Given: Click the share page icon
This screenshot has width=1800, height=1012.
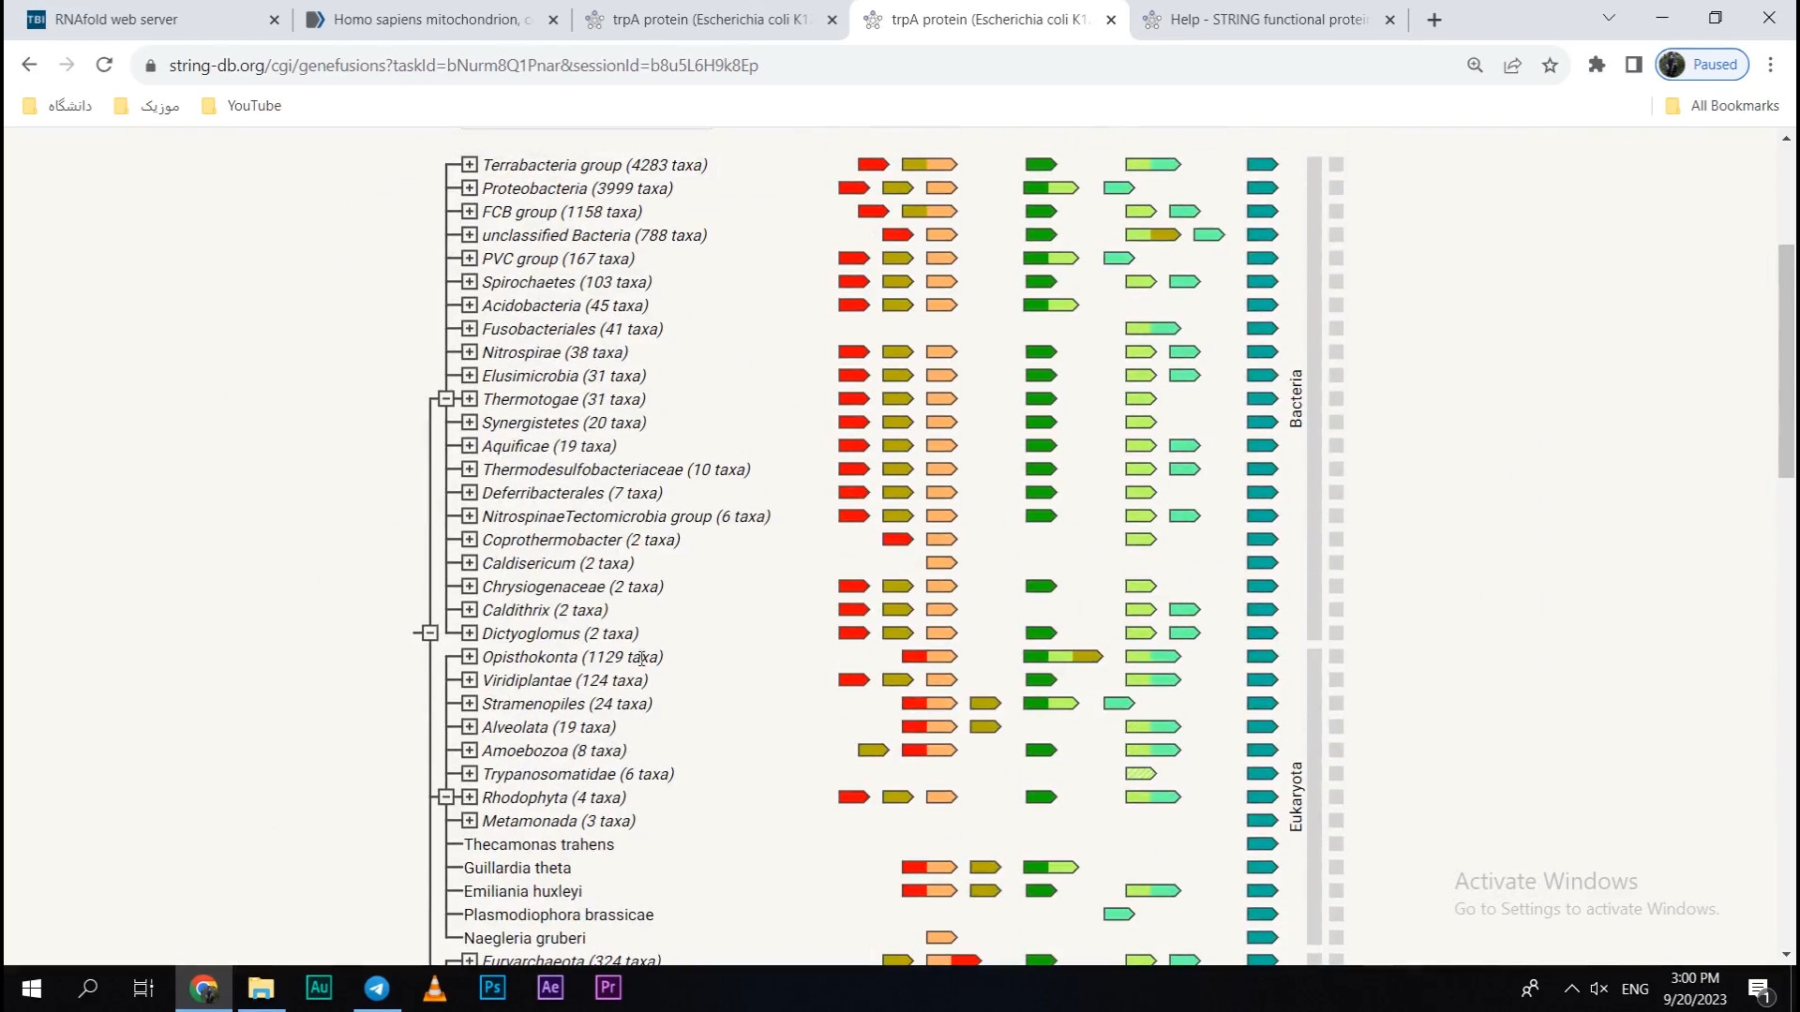Looking at the screenshot, I should [1512, 65].
